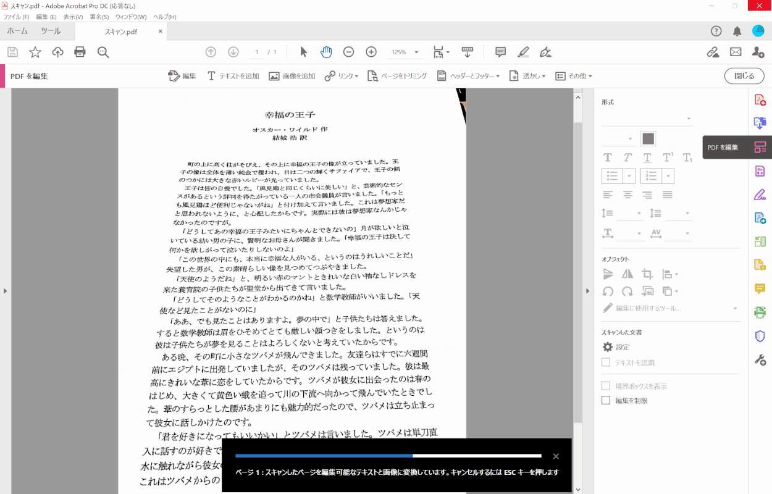Open the 透かし dropdown
772x494 pixels.
(x=527, y=76)
